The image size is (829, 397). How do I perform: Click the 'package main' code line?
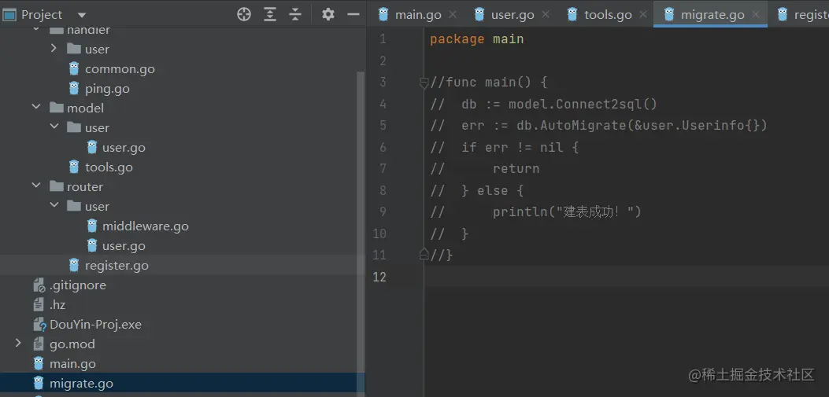[x=477, y=39]
